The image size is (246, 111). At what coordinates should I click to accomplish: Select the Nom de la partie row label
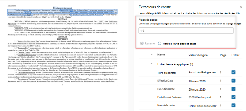[x=166, y=105]
